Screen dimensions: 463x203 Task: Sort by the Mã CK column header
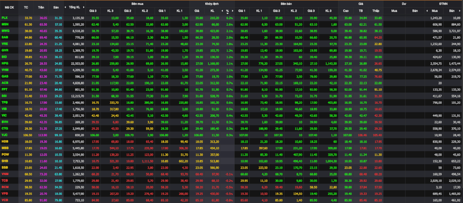coord(9,7)
